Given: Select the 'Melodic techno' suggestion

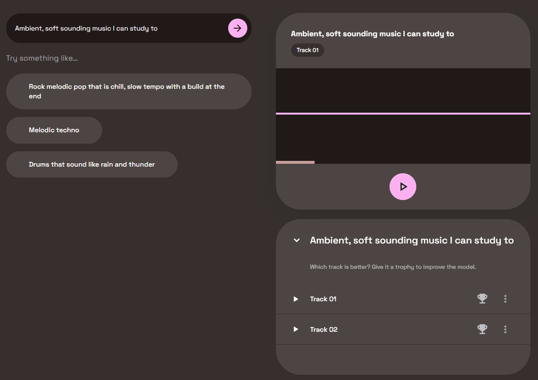Looking at the screenshot, I should point(54,130).
